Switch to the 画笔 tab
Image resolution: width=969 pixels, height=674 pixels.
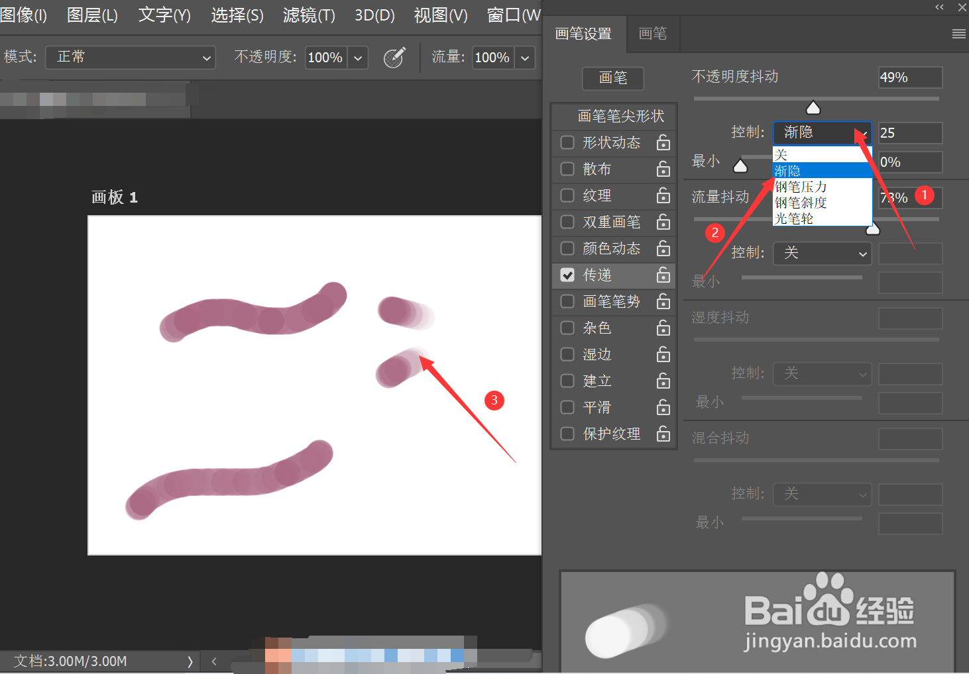(x=653, y=34)
